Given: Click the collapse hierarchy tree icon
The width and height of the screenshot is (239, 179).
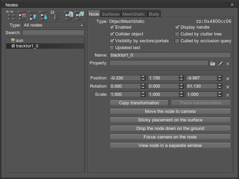Looking at the screenshot, I should (54, 15).
